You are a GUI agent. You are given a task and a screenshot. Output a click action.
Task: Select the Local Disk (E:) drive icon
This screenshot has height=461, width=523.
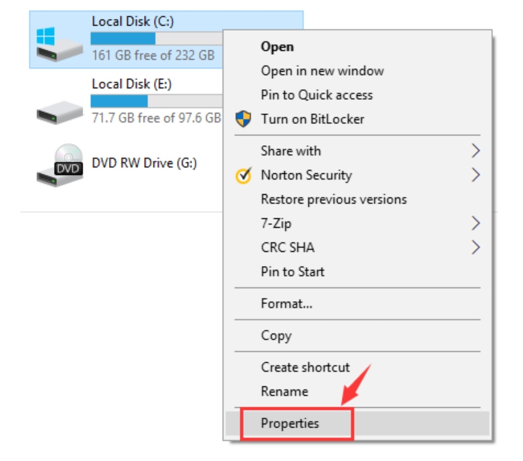click(x=60, y=112)
